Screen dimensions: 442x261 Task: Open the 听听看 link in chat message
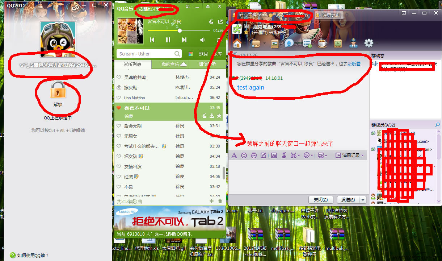pos(354,64)
